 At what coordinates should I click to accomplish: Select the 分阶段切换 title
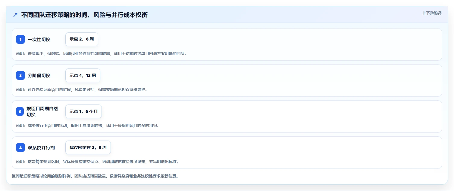(39, 75)
